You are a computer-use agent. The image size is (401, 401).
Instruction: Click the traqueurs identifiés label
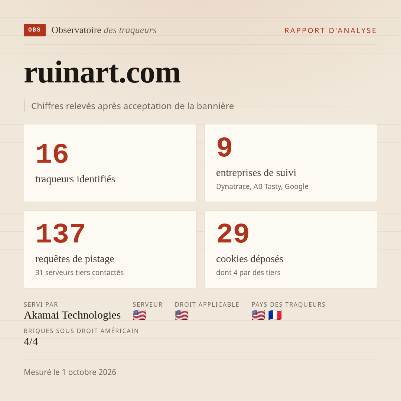tap(75, 179)
